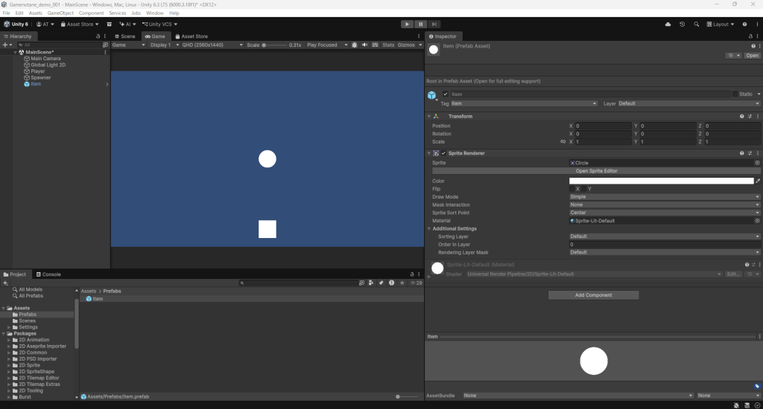
Task: Open the Window menu
Action: click(x=155, y=13)
